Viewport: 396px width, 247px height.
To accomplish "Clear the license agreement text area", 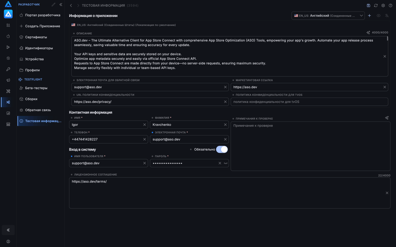I will pos(387,193).
